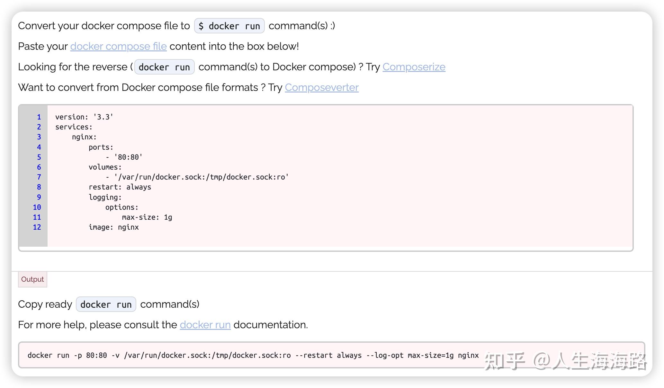Image resolution: width=664 pixels, height=388 pixels.
Task: Click the image: nginx line
Action: tap(113, 227)
